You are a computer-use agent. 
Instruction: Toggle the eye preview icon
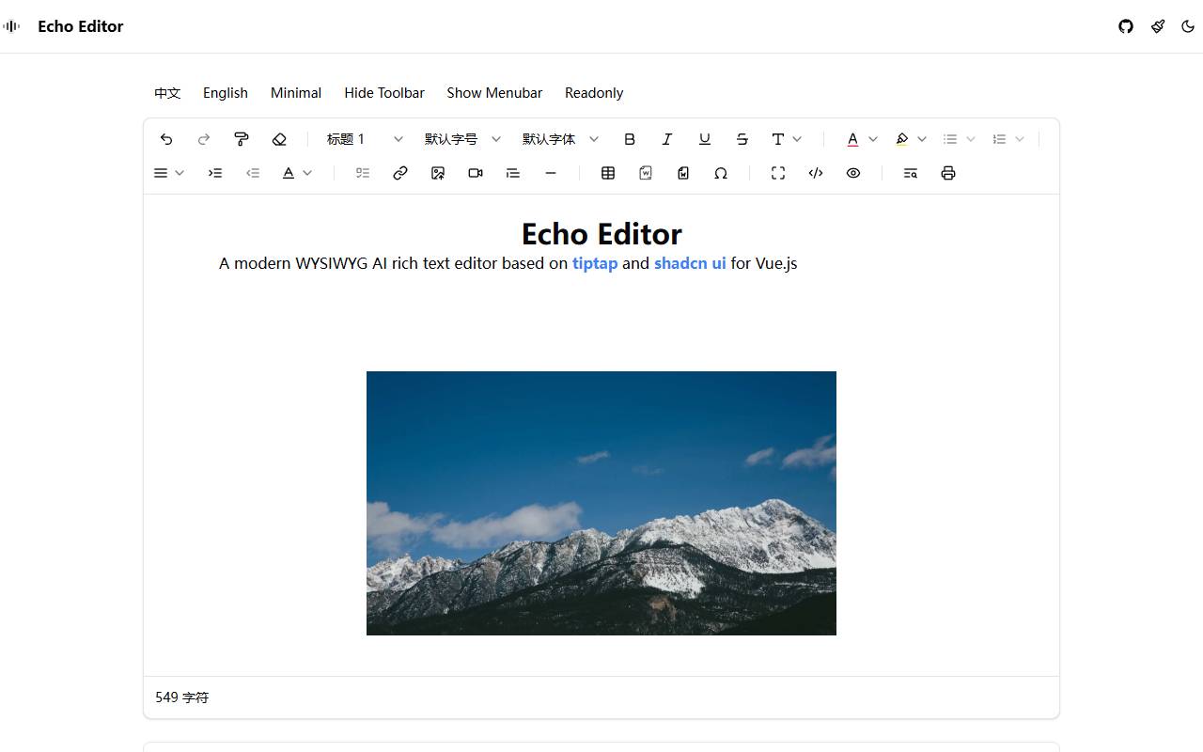(853, 173)
